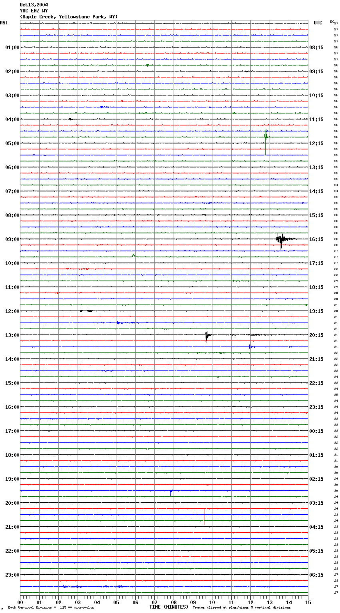Click the blue spike on the 19:30 trace

coord(171,492)
